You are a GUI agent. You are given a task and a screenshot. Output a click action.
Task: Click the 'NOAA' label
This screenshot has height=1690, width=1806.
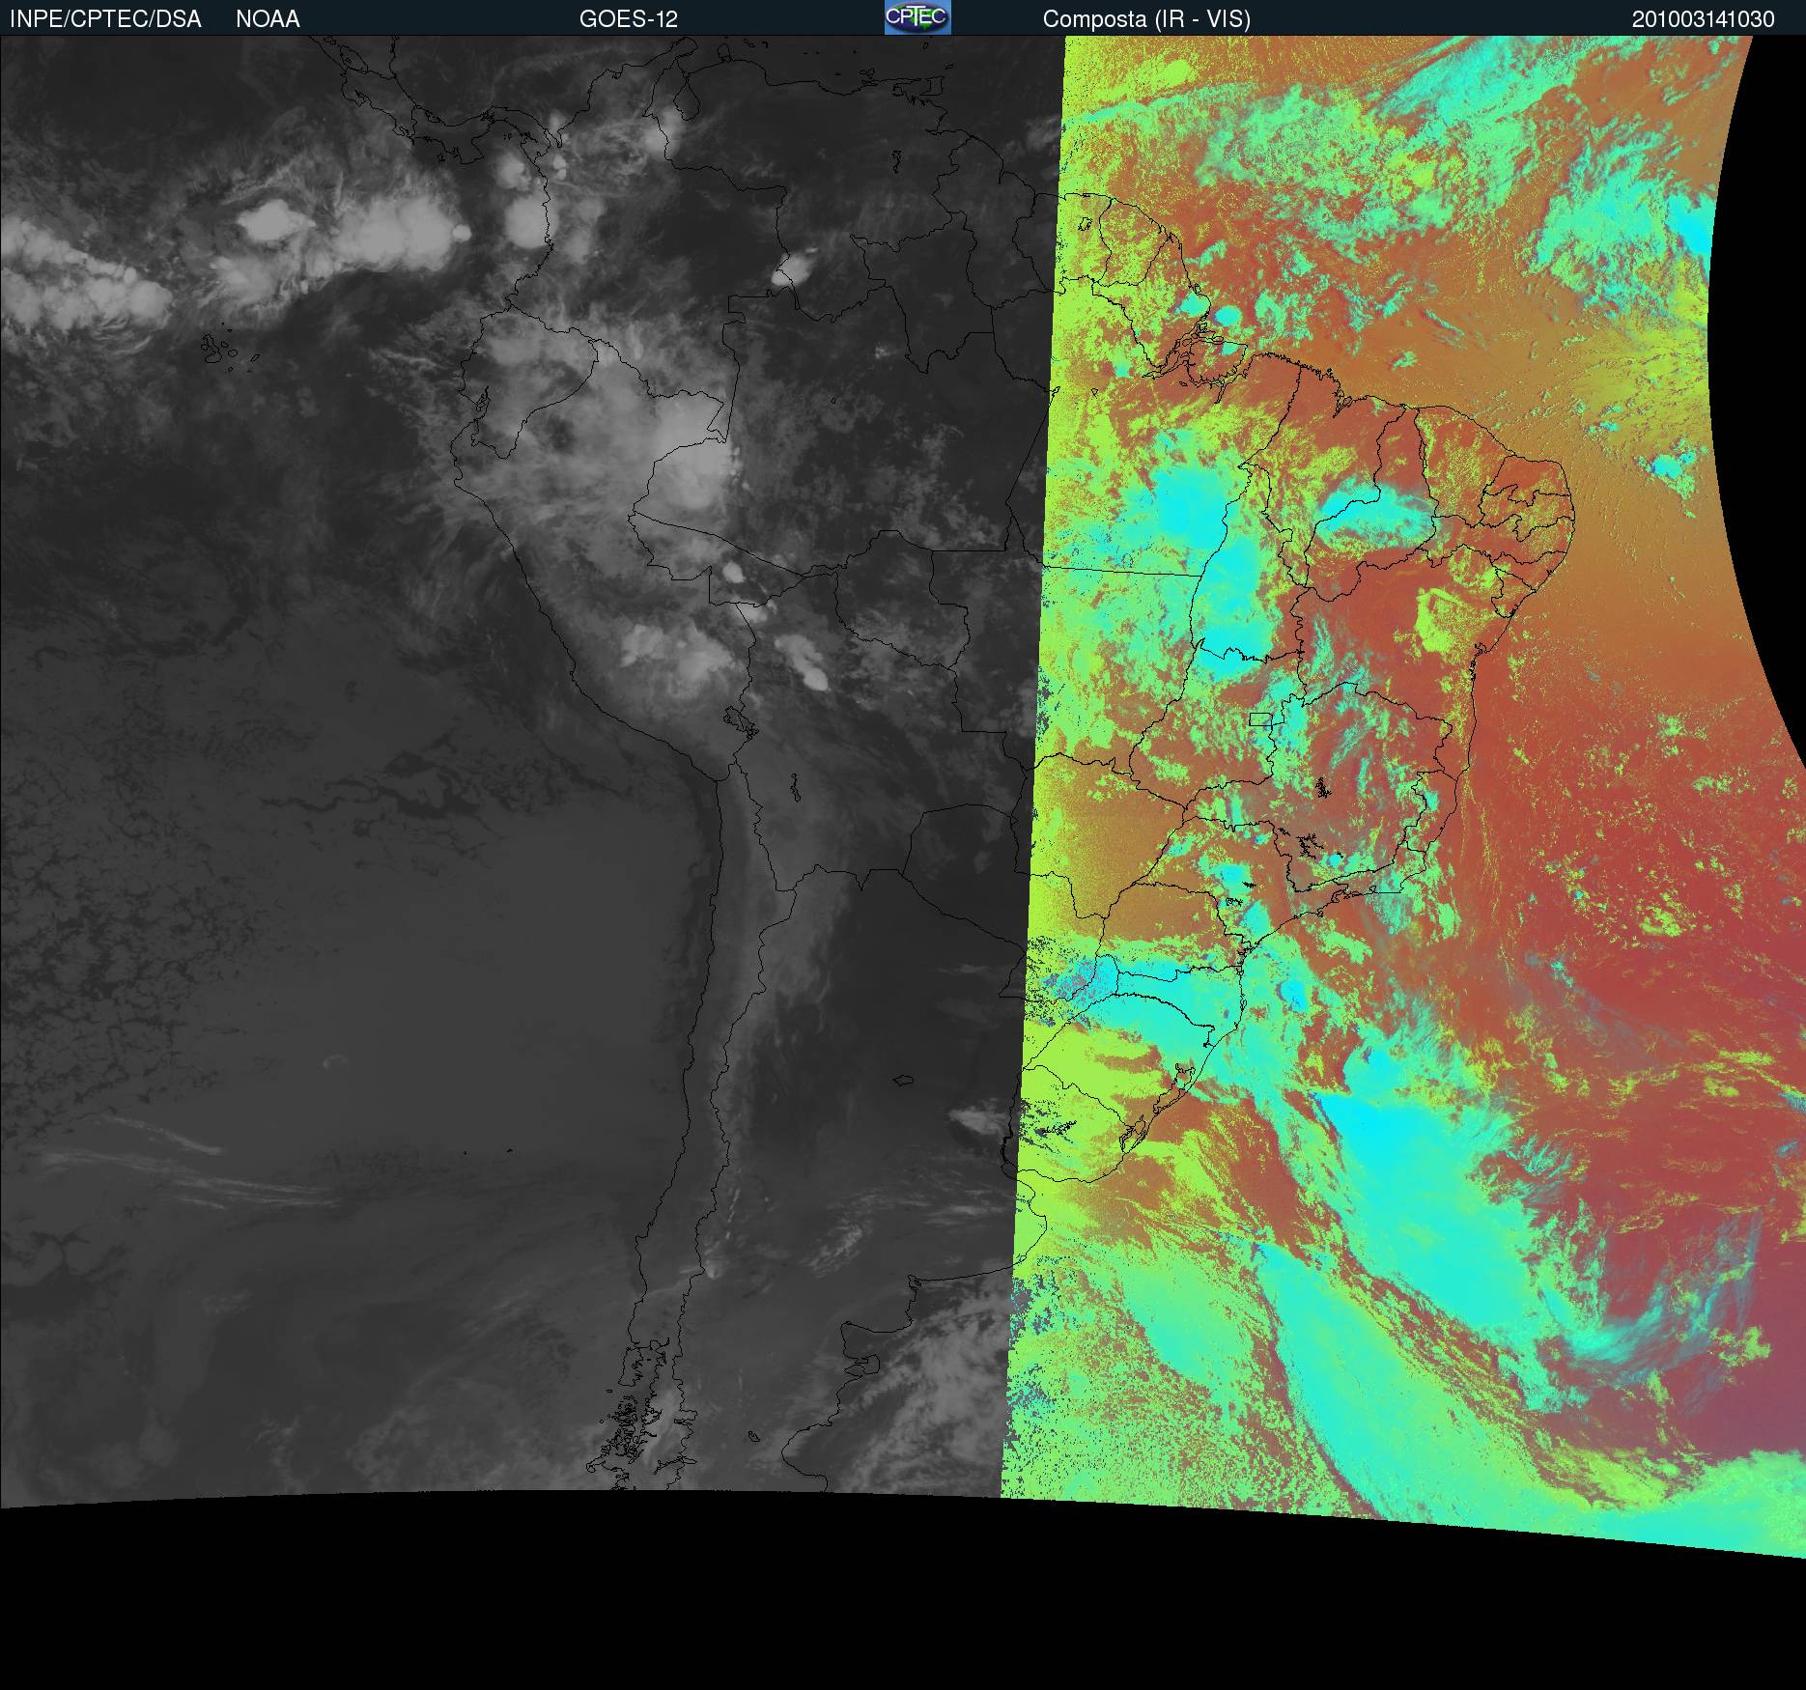(268, 19)
